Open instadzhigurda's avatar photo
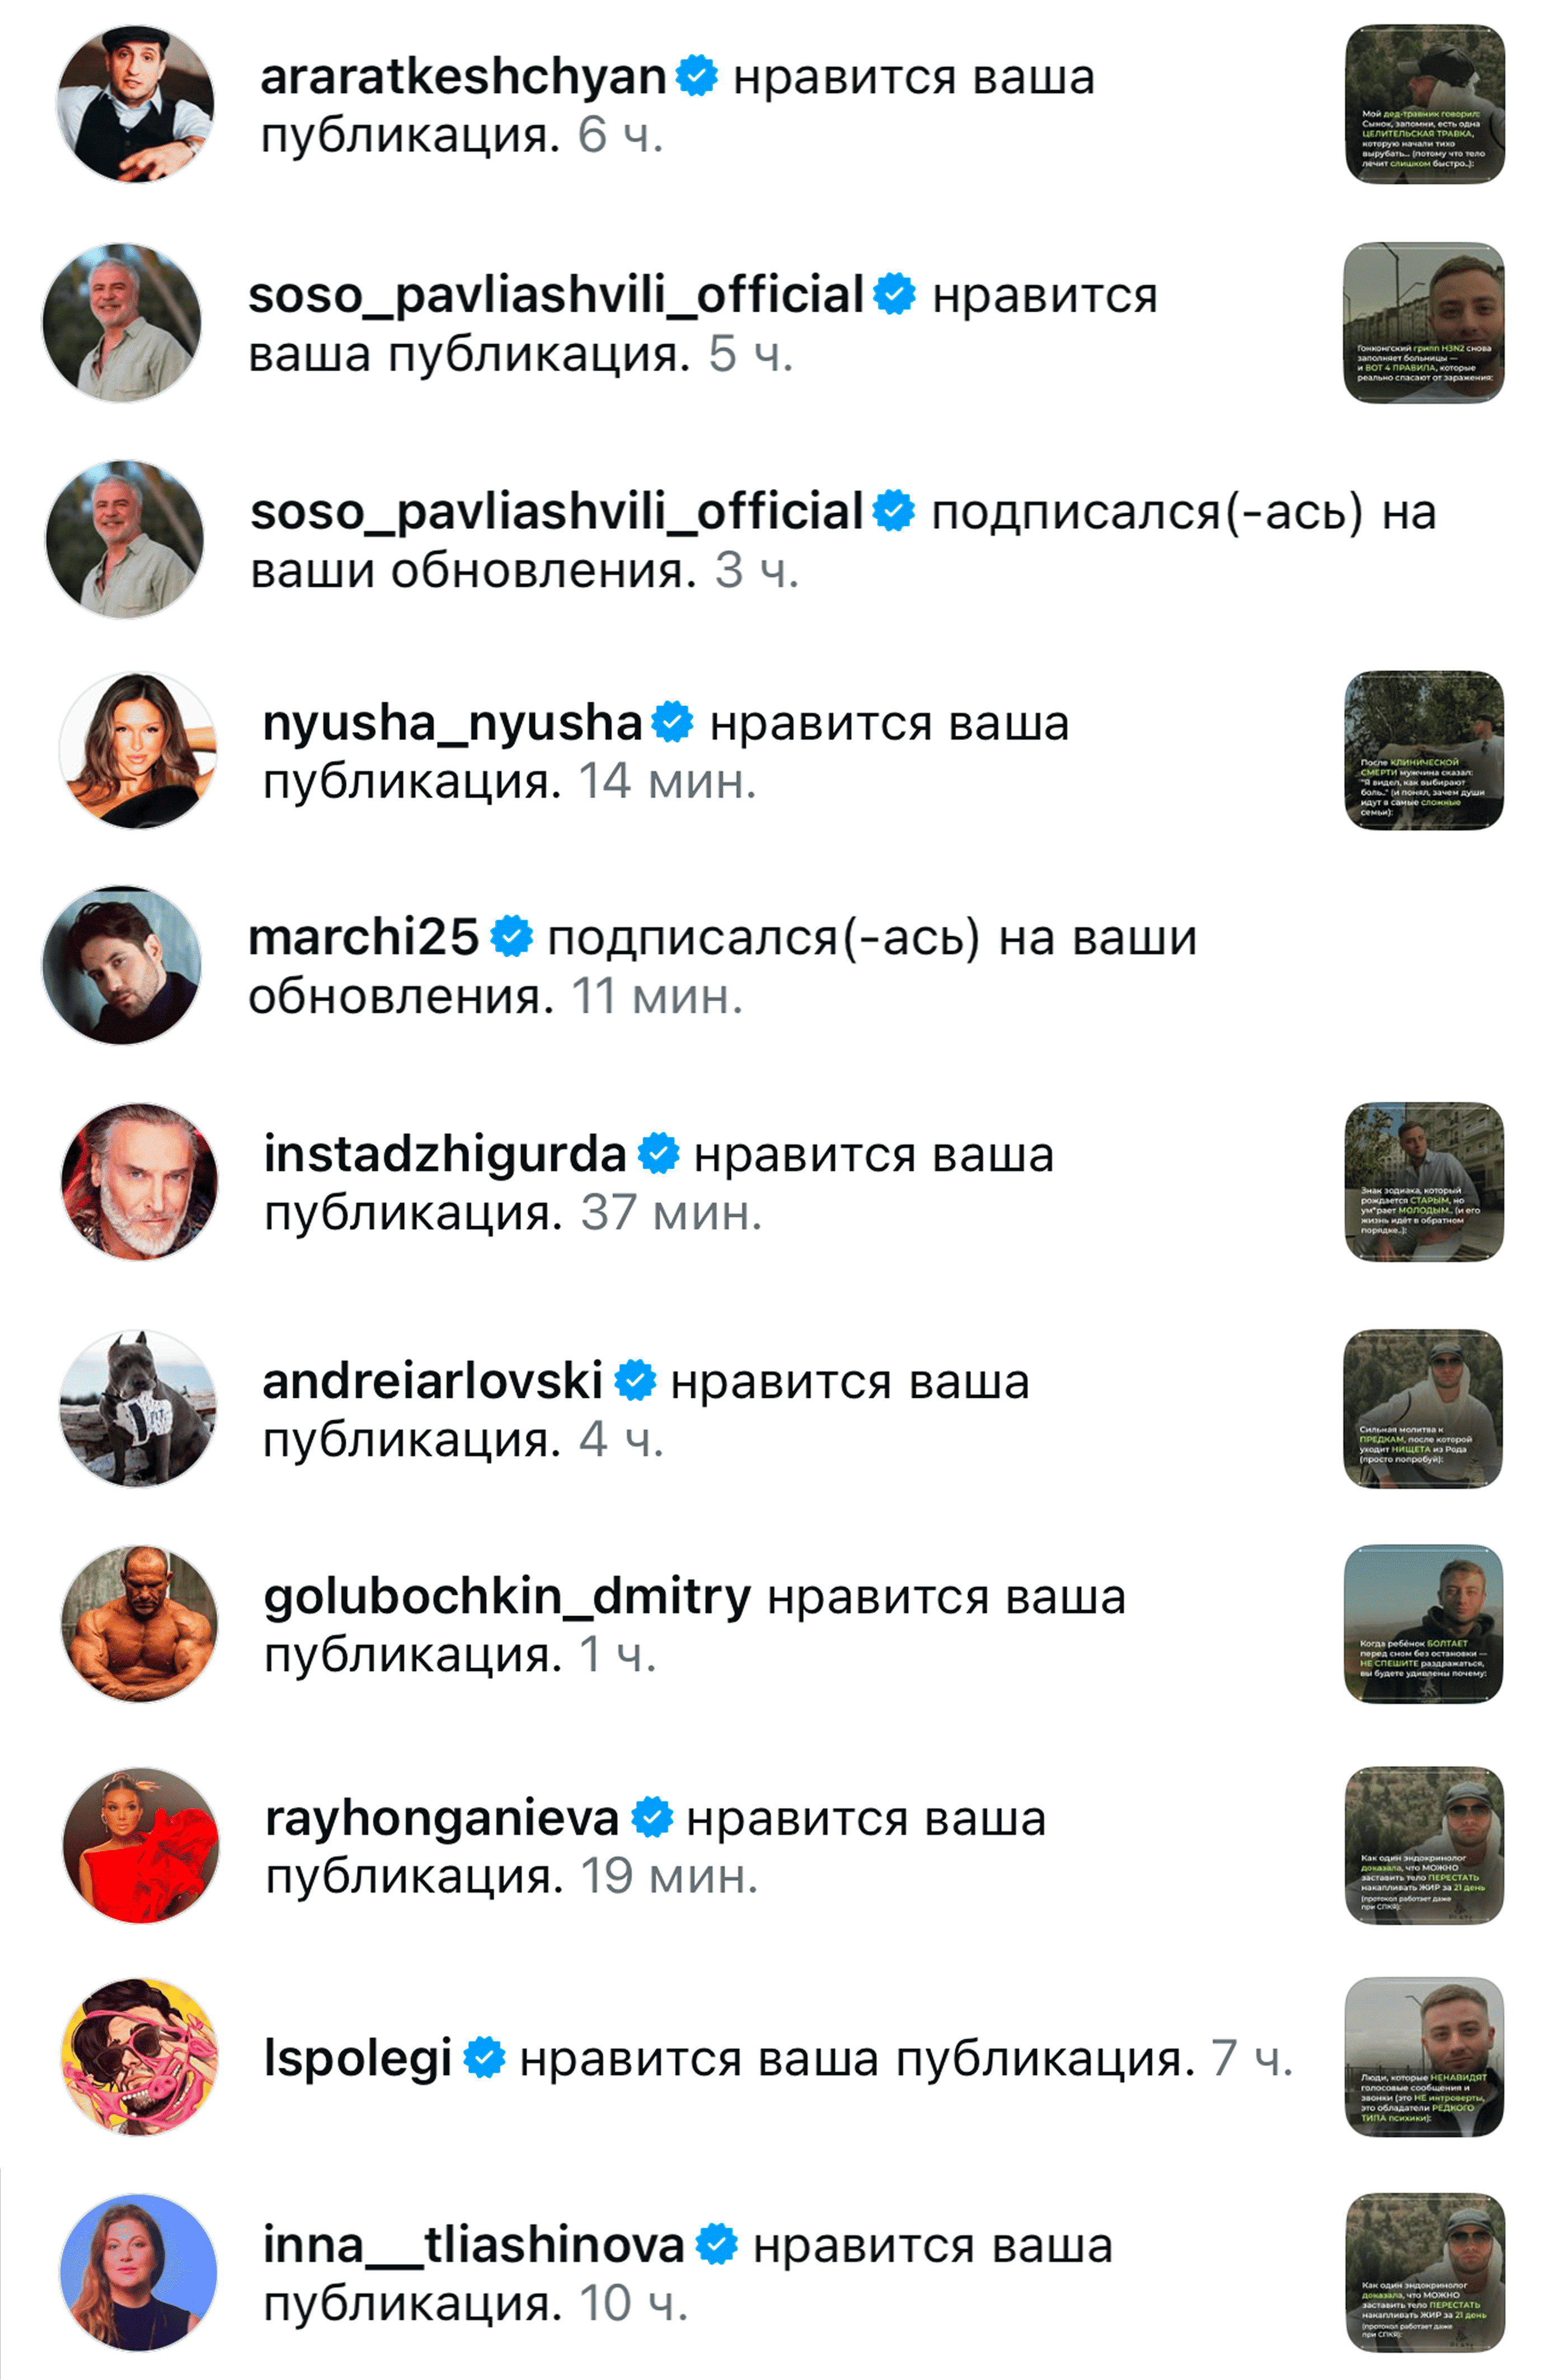The width and height of the screenshot is (1563, 2380). 140,1181
